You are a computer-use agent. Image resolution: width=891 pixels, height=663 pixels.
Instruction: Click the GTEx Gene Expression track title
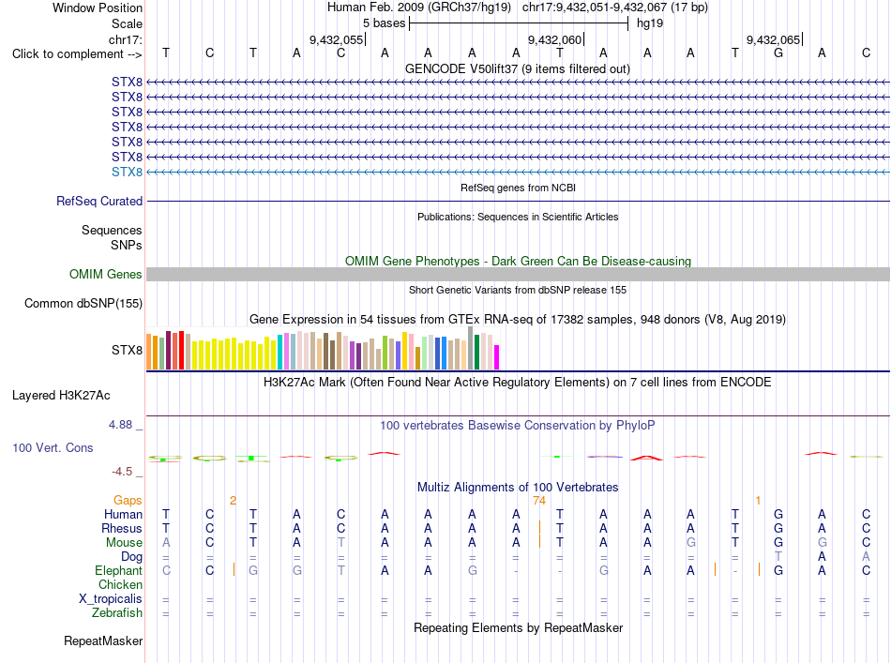[518, 319]
